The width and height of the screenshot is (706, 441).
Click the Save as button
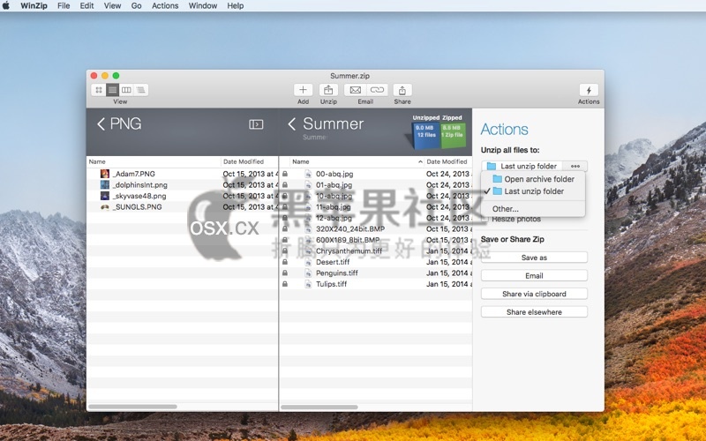[534, 258]
